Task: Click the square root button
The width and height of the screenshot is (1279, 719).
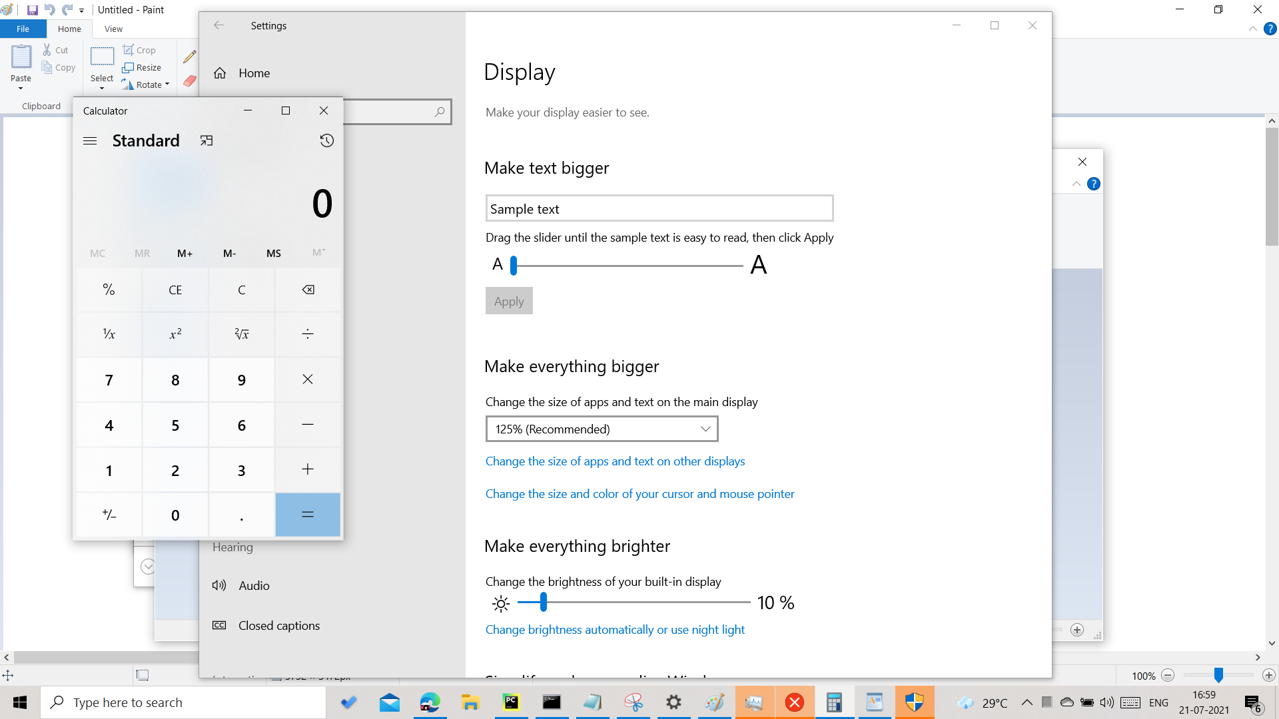Action: (241, 334)
